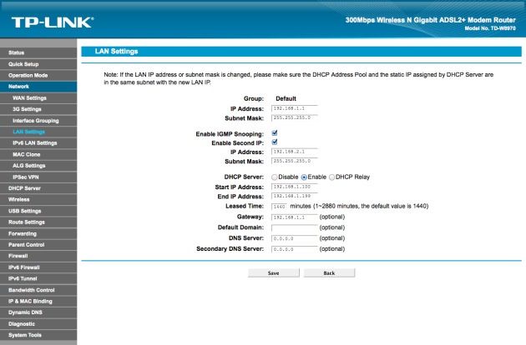Image resolution: width=526 pixels, height=345 pixels.
Task: Save the LAN settings
Action: 273,273
